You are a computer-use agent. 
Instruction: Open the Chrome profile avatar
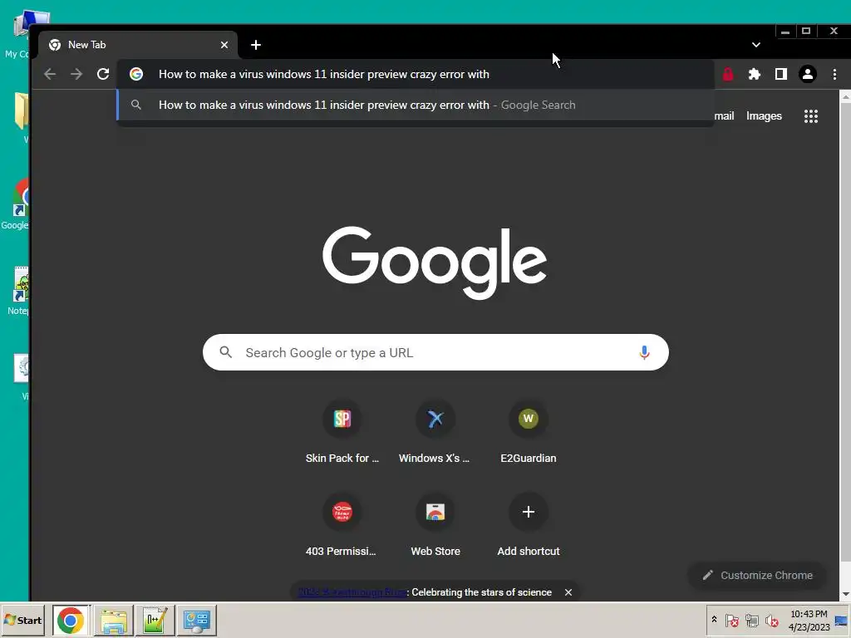click(x=808, y=74)
